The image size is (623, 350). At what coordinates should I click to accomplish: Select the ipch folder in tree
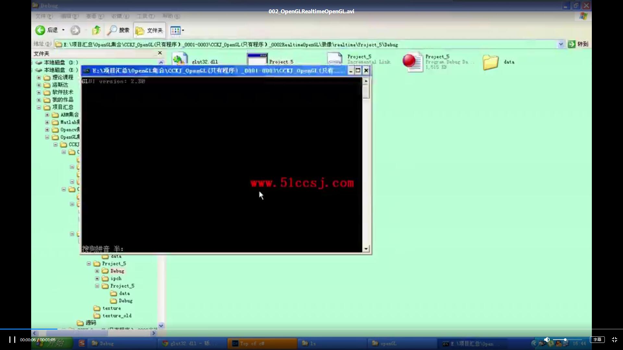(x=112, y=278)
